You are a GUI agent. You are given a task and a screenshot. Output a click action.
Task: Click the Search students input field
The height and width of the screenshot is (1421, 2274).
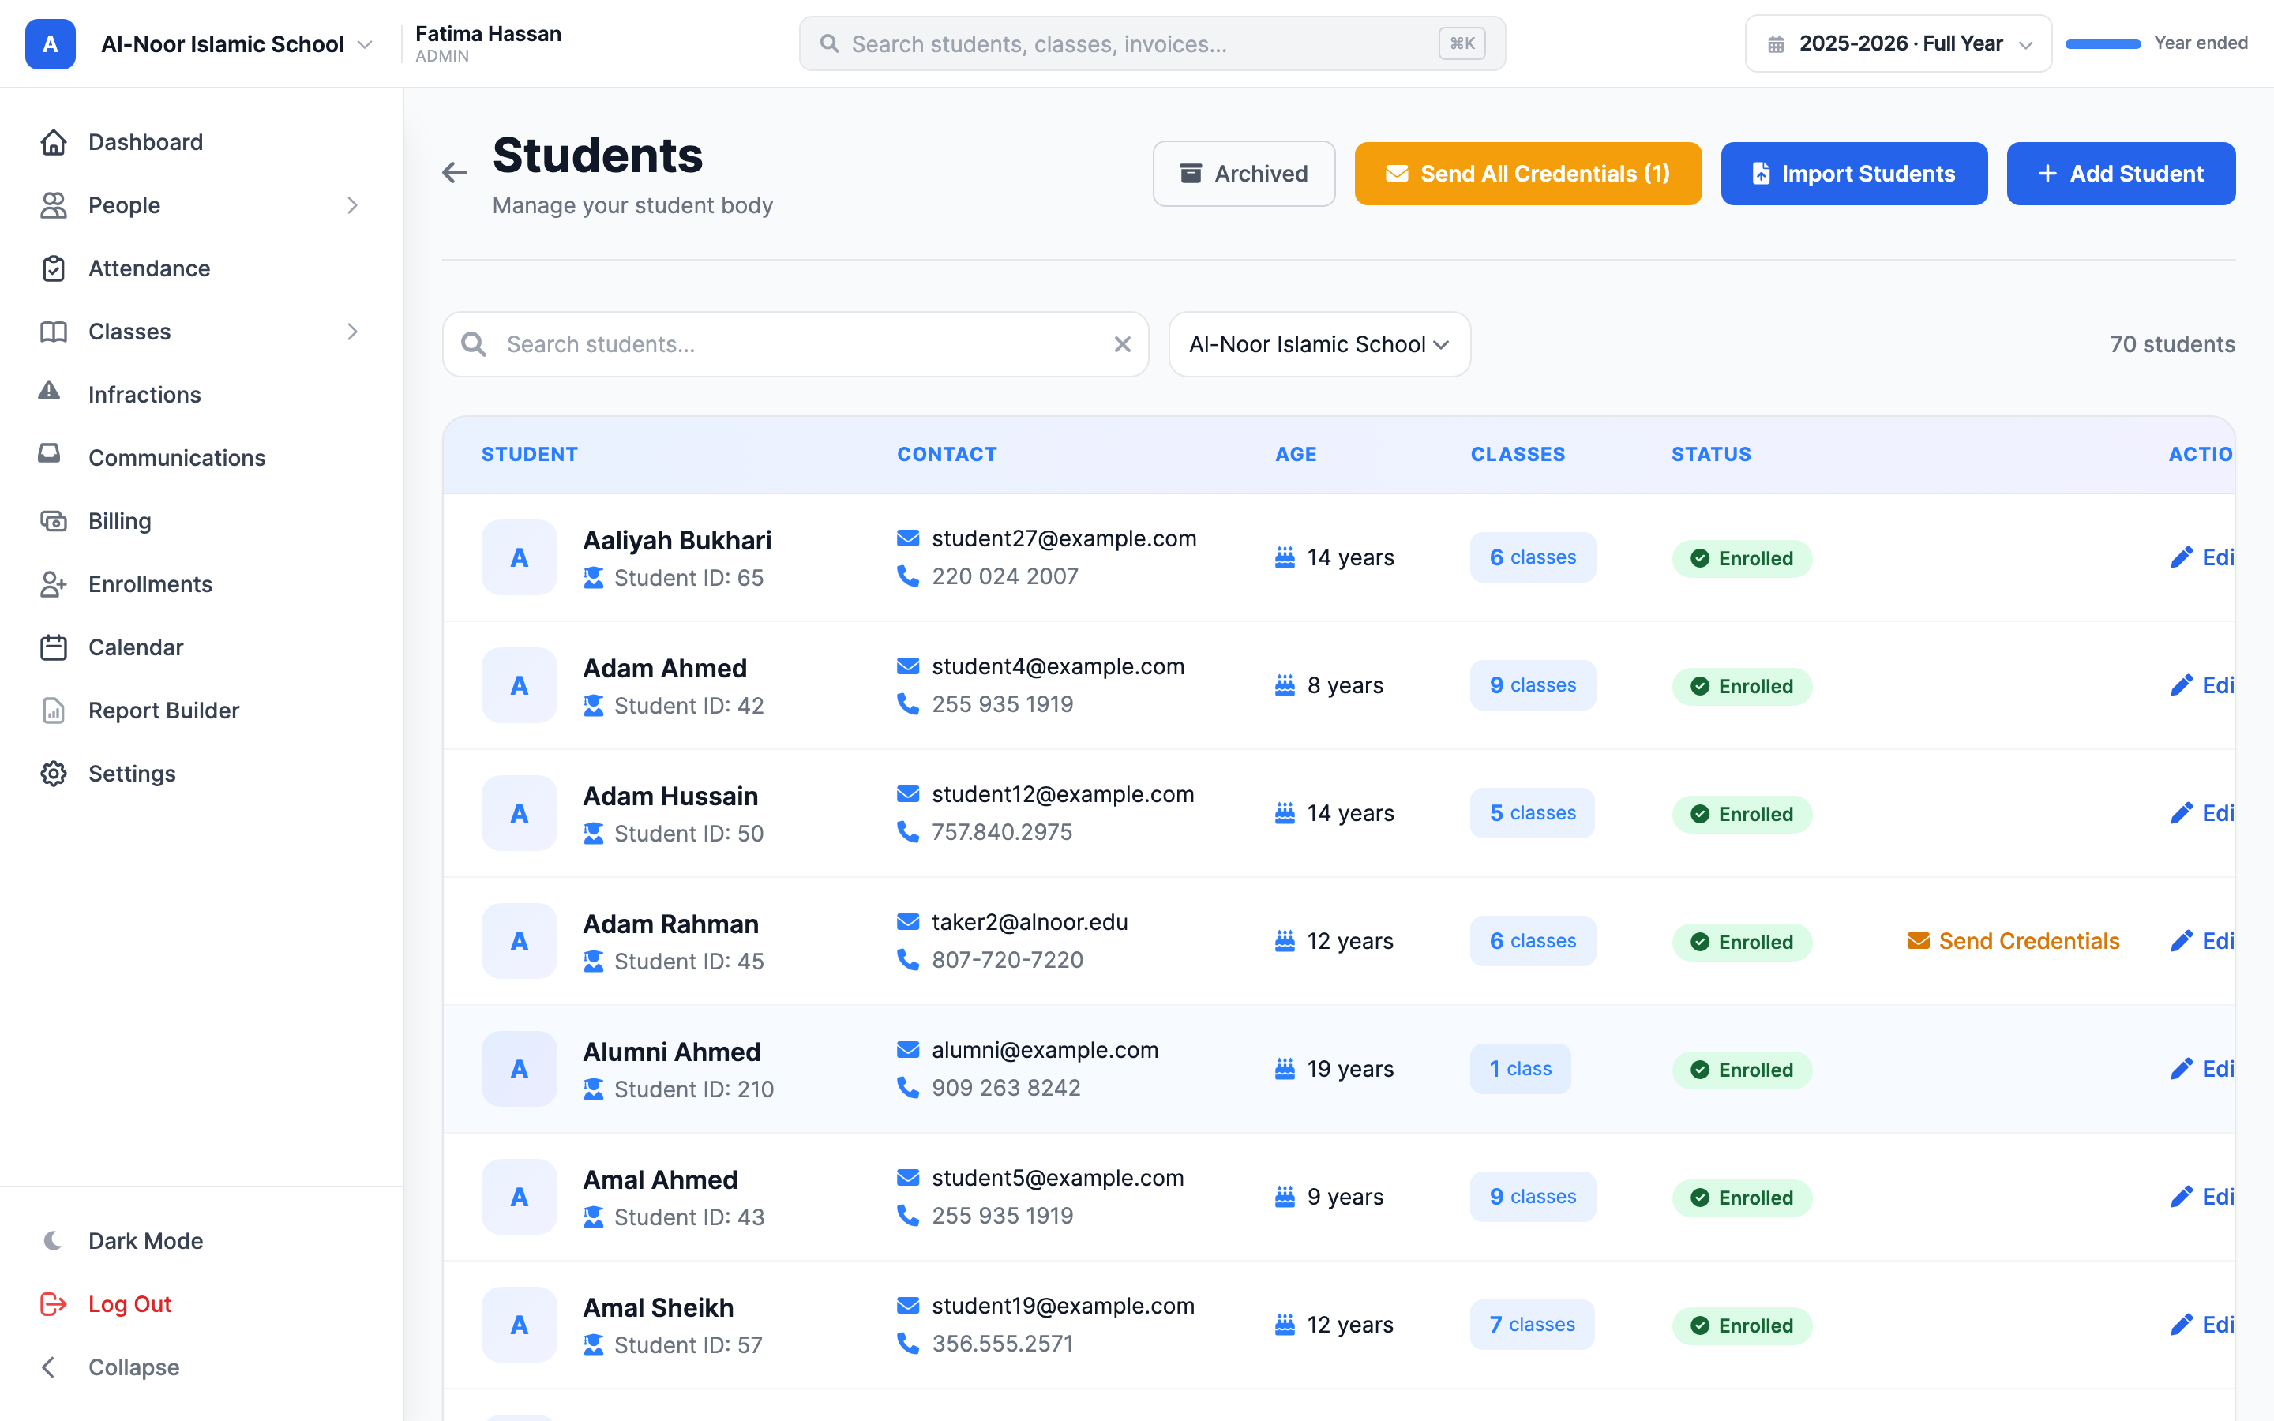point(795,344)
